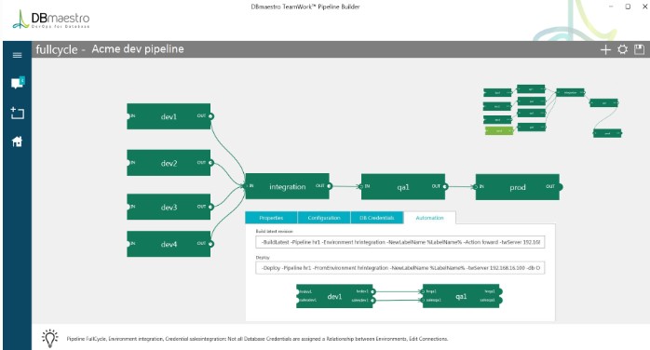Switch to the Configuration tab
The image size is (650, 350).
[x=324, y=218]
